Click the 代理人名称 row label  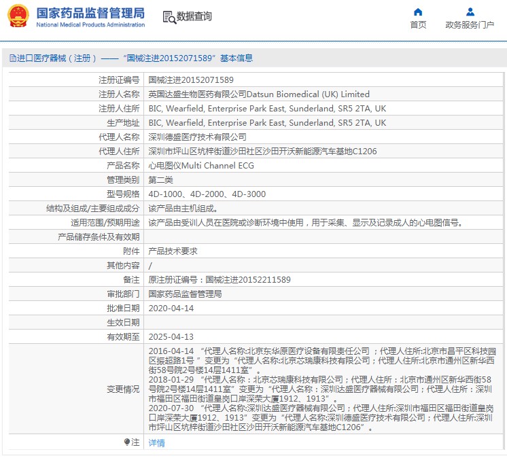[x=119, y=137]
